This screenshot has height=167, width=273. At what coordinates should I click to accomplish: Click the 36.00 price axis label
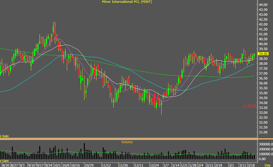(x=263, y=83)
